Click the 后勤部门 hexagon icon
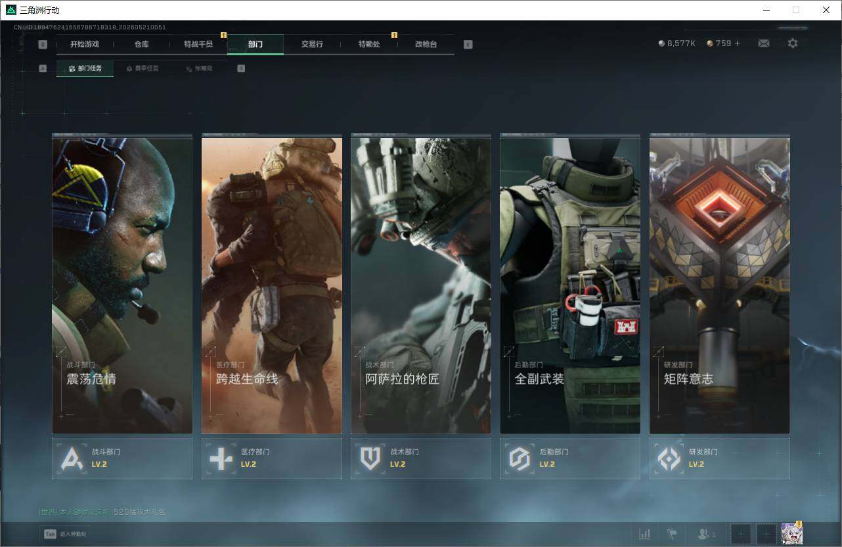 pyautogui.click(x=520, y=458)
